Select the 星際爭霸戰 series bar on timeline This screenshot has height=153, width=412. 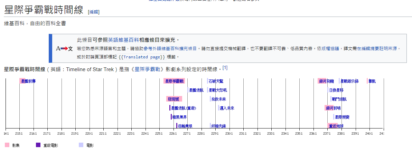pyautogui.click(x=174, y=81)
